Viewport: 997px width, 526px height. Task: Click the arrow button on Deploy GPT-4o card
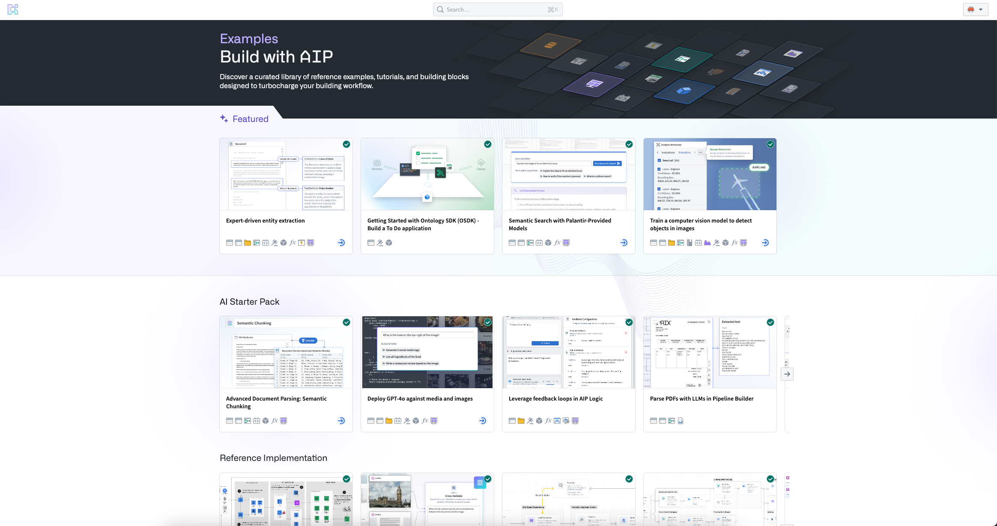click(483, 421)
